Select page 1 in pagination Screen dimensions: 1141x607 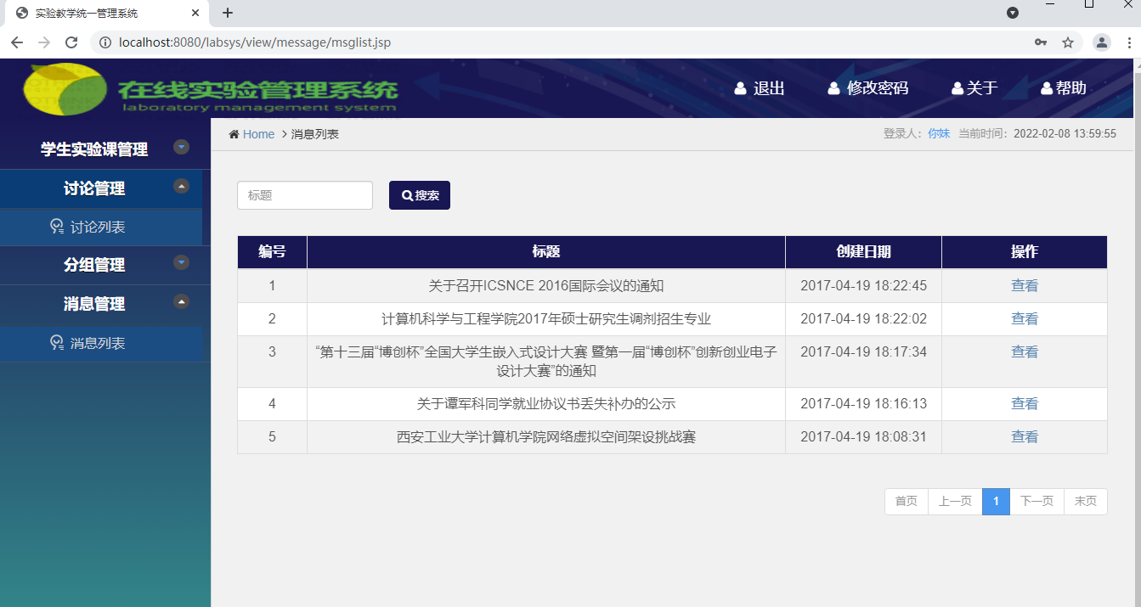point(996,502)
